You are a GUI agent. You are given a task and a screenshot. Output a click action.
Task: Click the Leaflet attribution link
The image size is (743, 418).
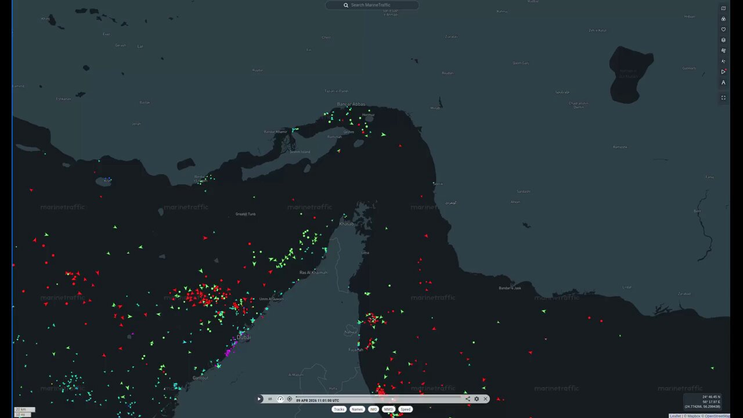pyautogui.click(x=675, y=416)
